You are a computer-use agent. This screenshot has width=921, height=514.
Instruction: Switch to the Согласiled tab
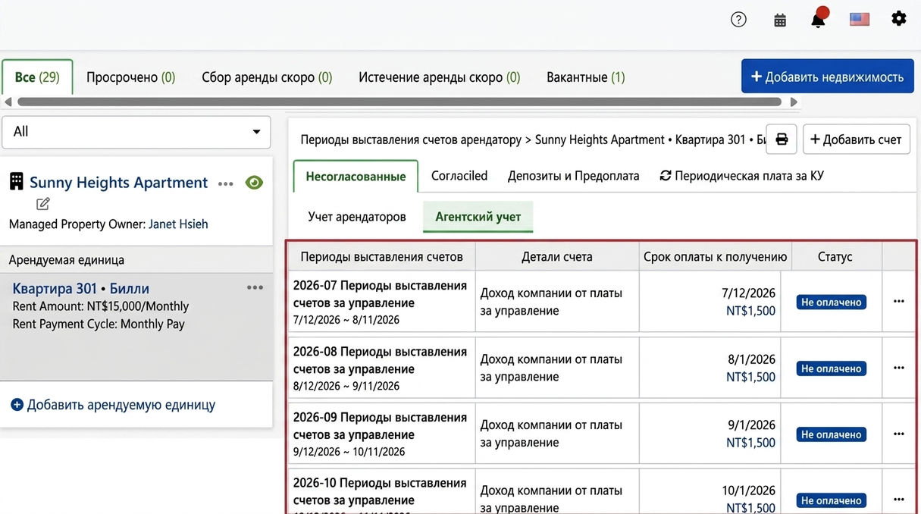tap(459, 176)
